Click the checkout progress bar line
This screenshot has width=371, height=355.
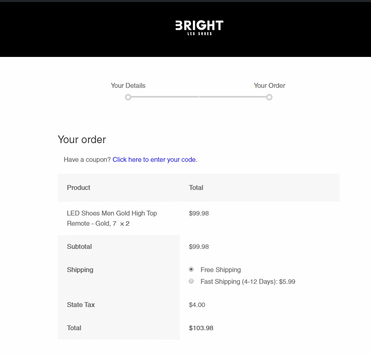[x=199, y=97]
